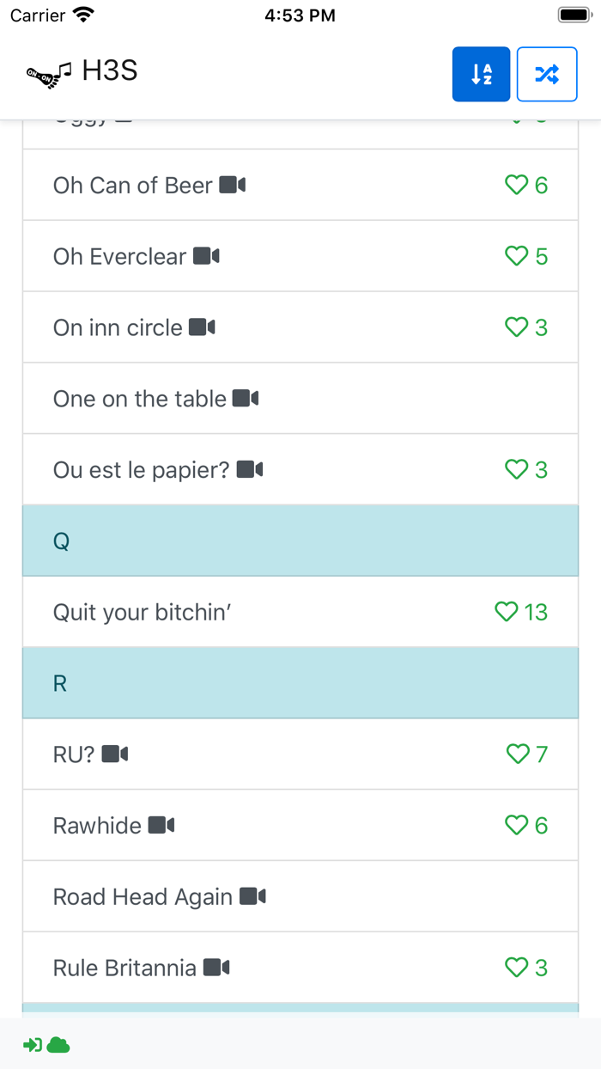Open song One on the table
Screen dimensions: 601x1069
(140, 399)
